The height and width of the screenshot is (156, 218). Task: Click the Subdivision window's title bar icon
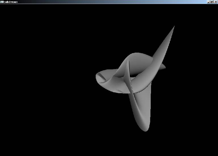(x=2, y=2)
